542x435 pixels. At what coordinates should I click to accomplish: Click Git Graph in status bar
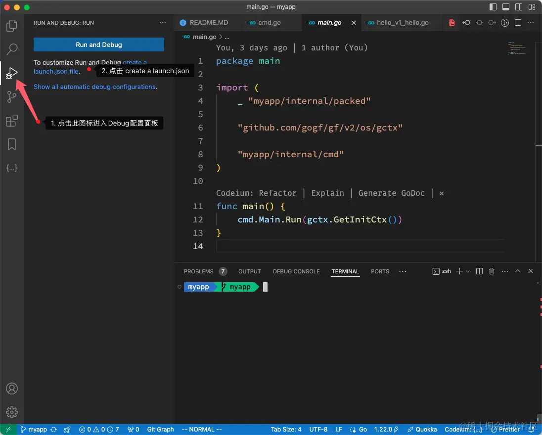[x=160, y=430]
